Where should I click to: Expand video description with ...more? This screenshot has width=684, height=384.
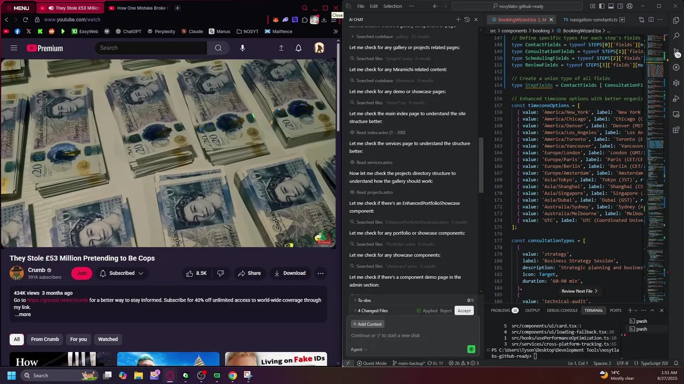click(x=22, y=315)
